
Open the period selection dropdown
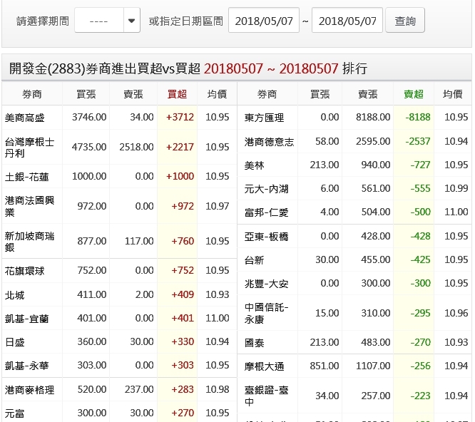(107, 20)
